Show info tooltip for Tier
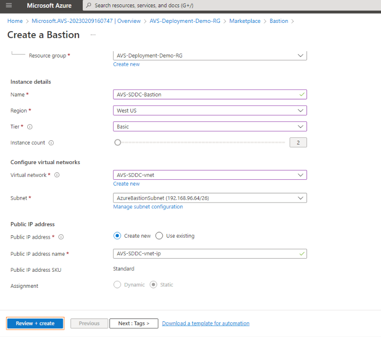The width and height of the screenshot is (381, 337). 30,127
